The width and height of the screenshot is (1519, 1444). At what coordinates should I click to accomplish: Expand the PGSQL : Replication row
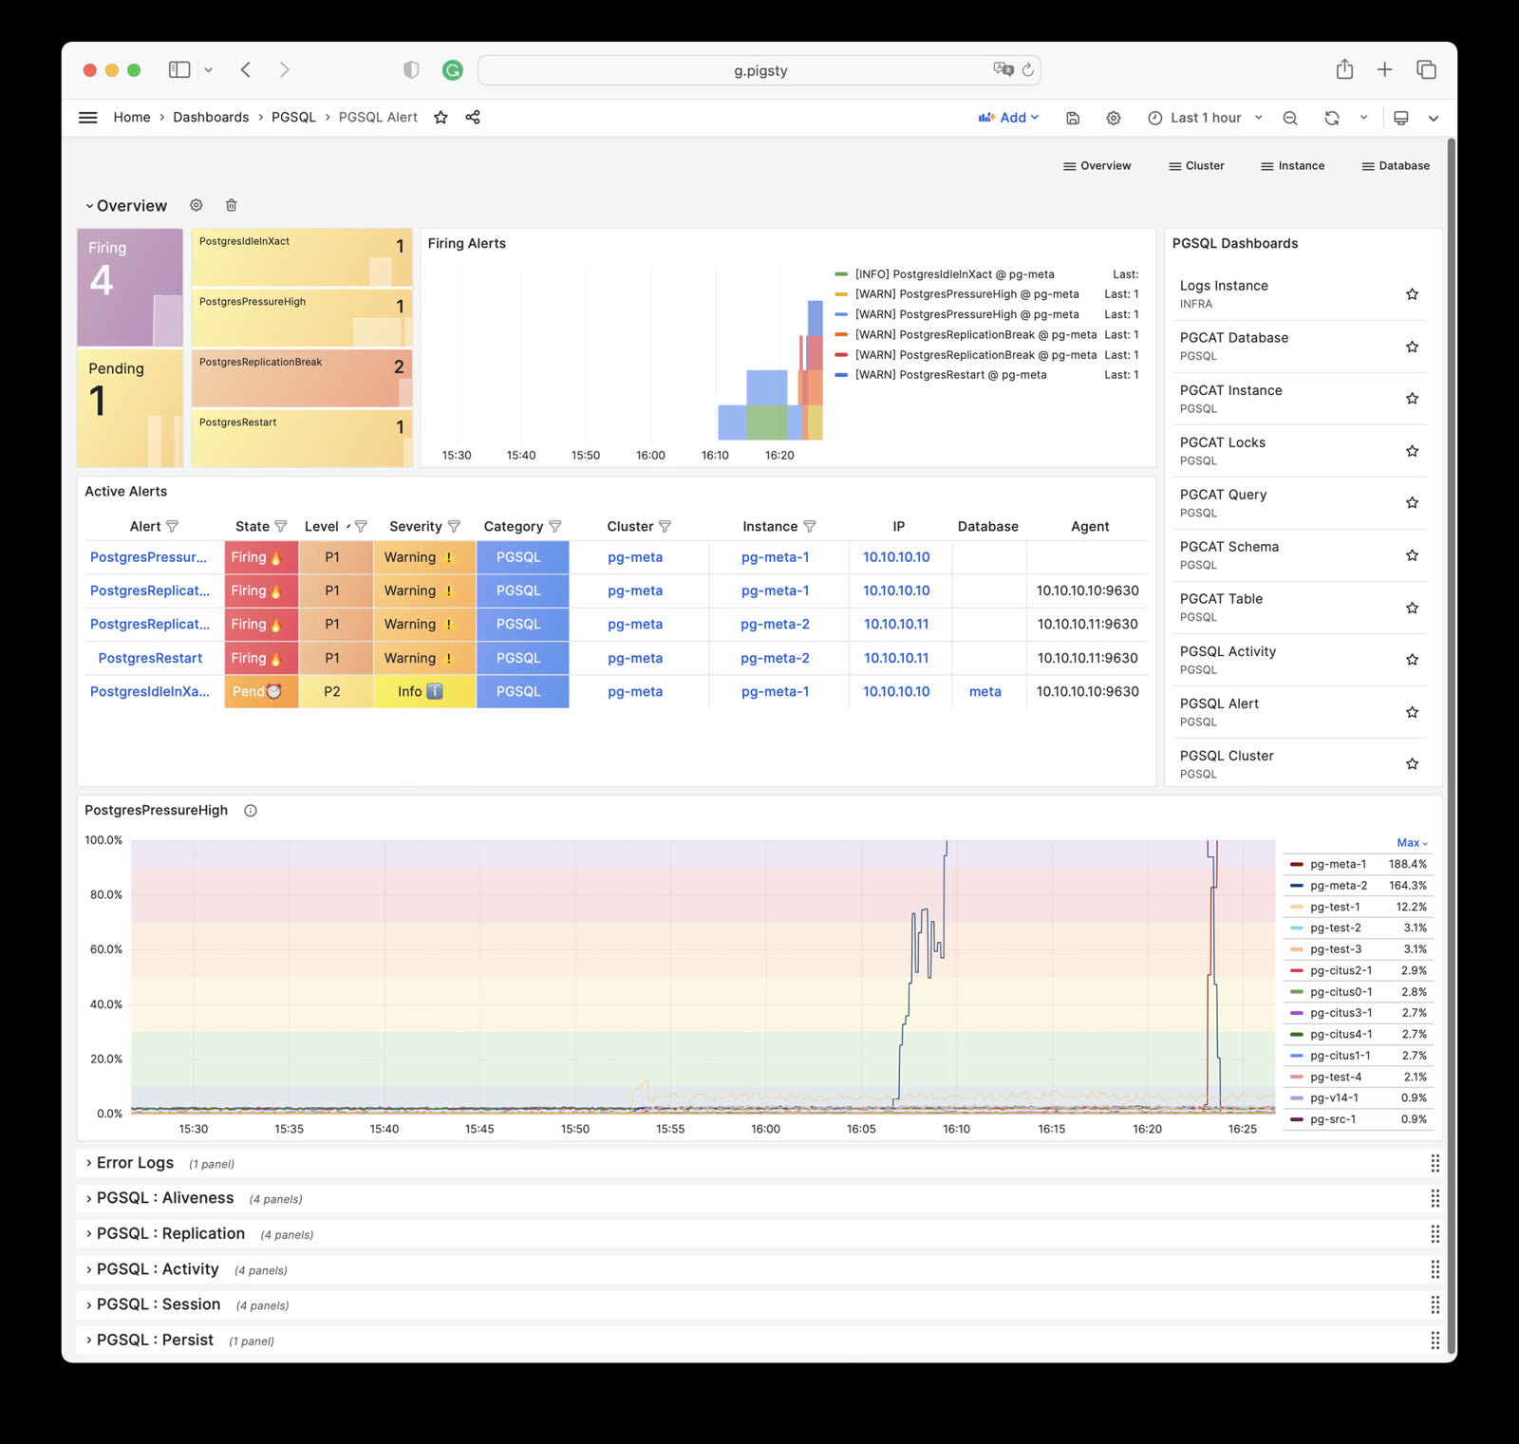click(170, 1233)
